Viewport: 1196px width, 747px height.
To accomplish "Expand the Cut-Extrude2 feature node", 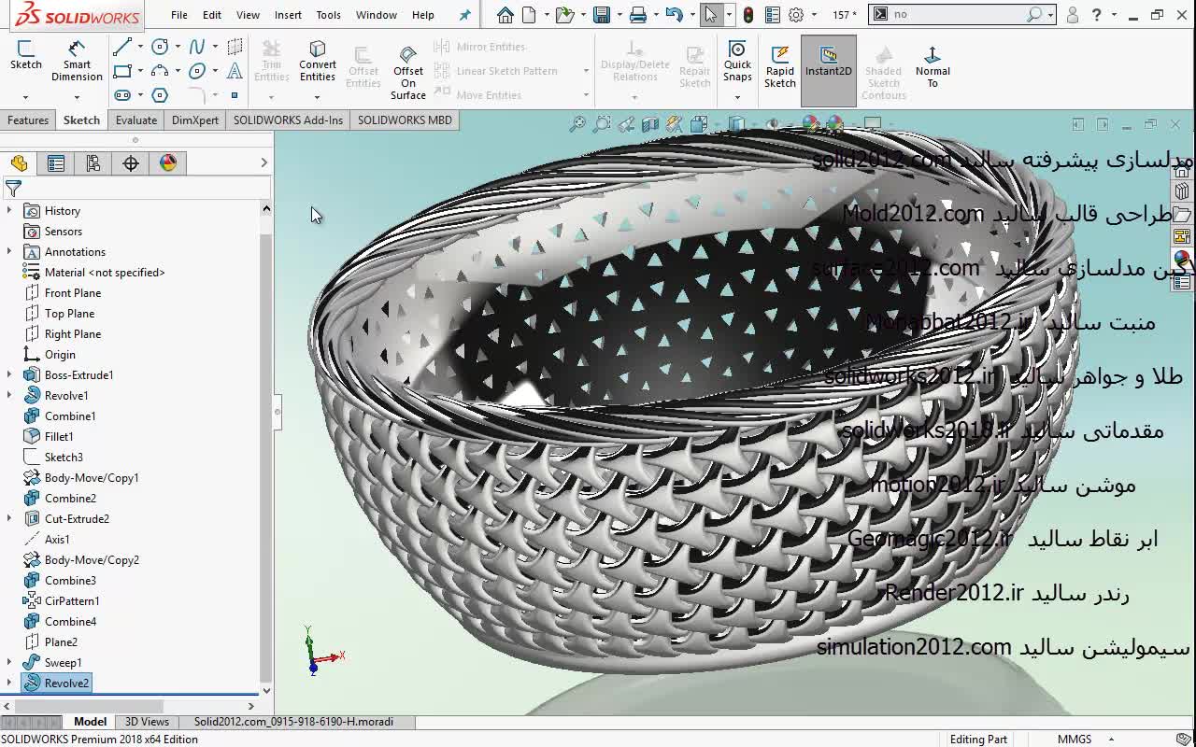I will (9, 519).
